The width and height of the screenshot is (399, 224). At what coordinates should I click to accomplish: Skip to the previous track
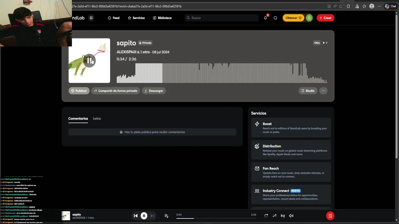click(136, 216)
